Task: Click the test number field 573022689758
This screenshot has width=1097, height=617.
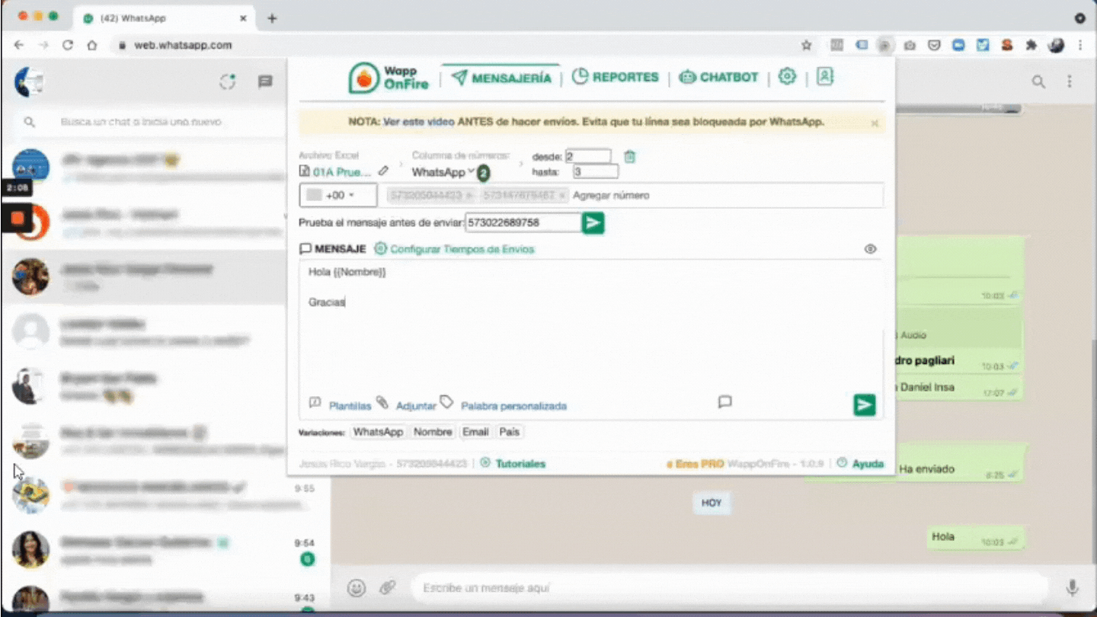Action: click(523, 222)
